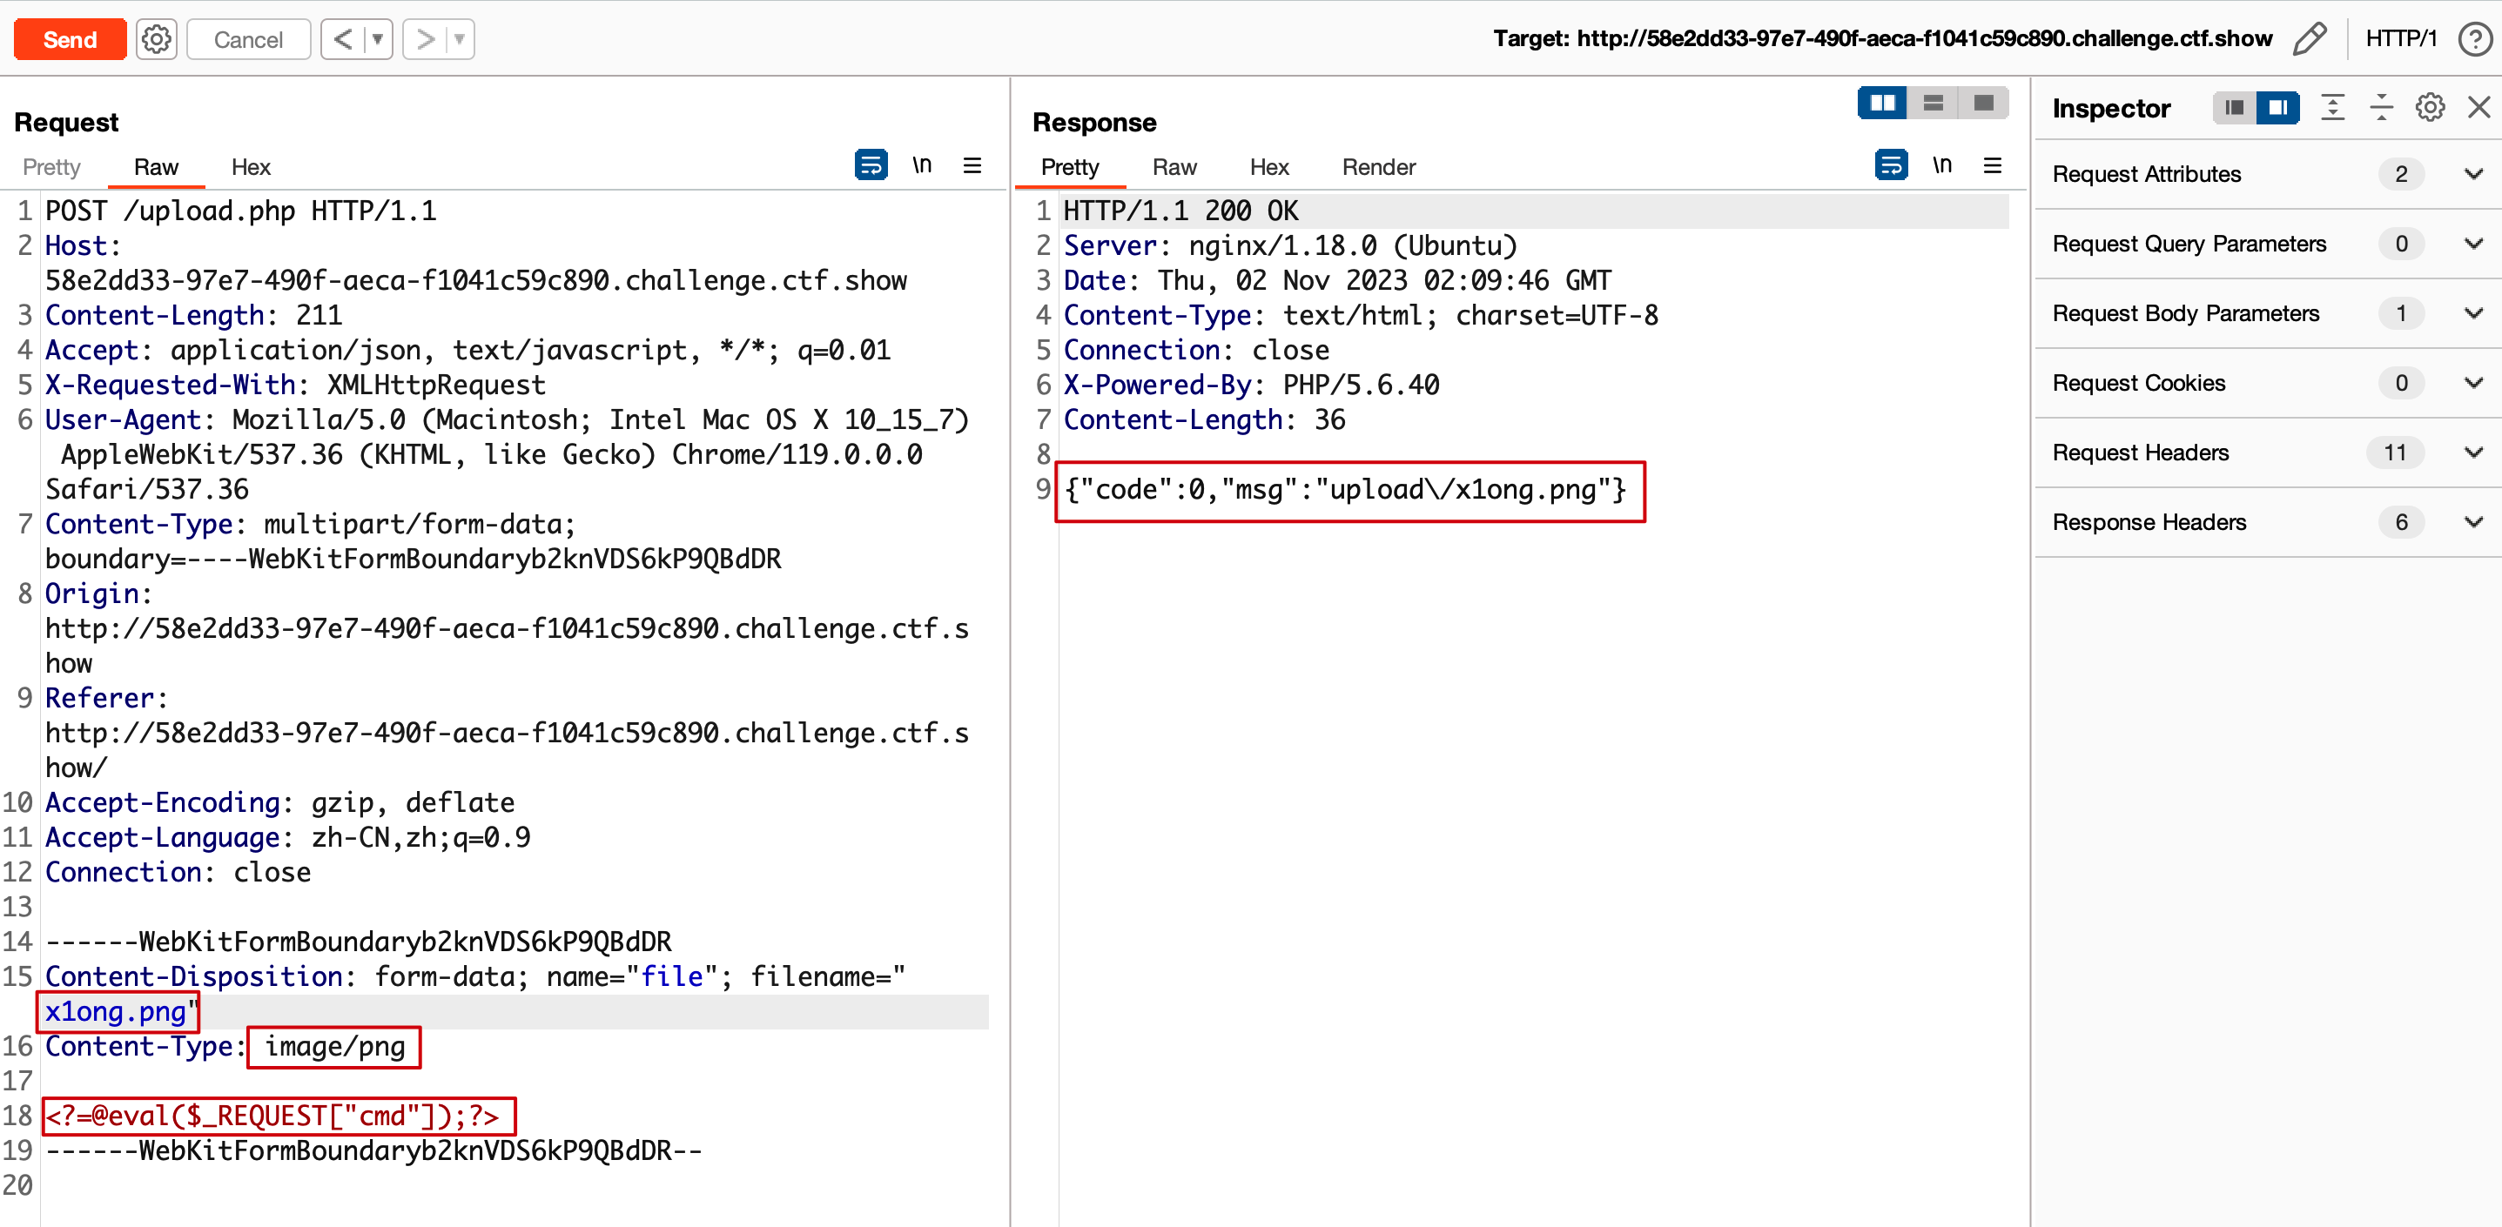
Task: Click the x1ong.png filename in the request
Action: pyautogui.click(x=115, y=1011)
